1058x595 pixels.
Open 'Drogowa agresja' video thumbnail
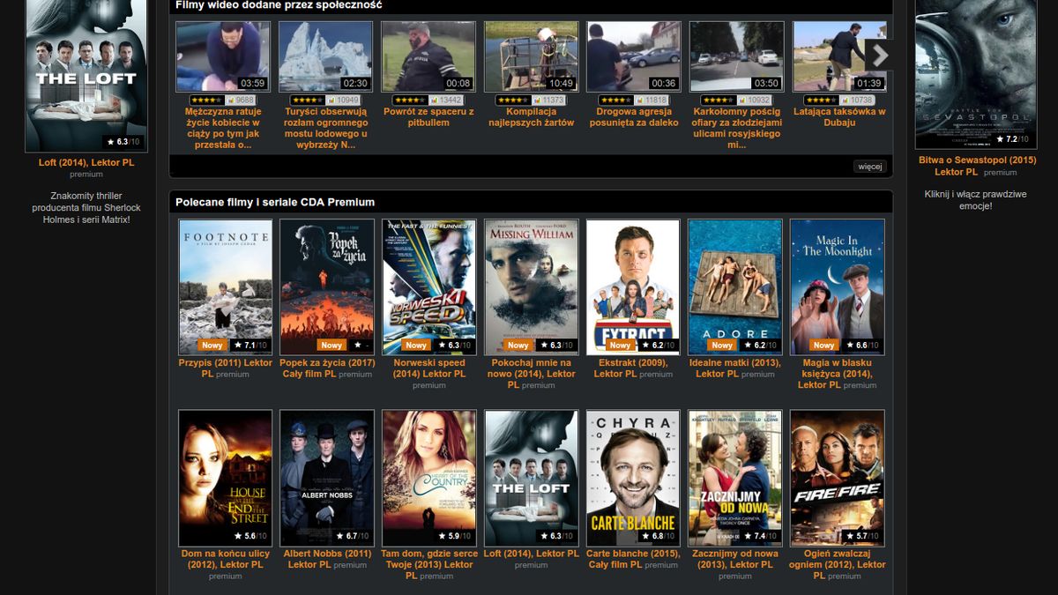coord(634,56)
